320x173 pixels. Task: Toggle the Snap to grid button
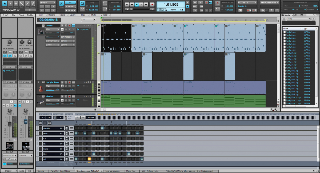61,4
